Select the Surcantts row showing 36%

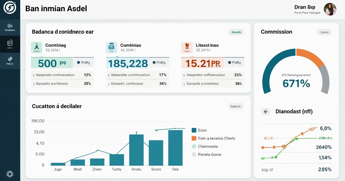(x=213, y=83)
